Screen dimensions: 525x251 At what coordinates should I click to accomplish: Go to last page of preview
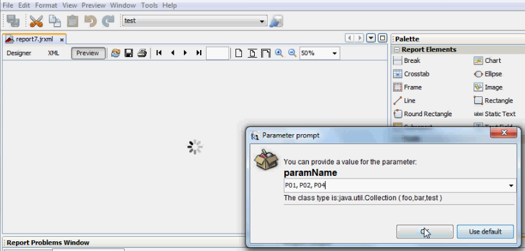199,53
